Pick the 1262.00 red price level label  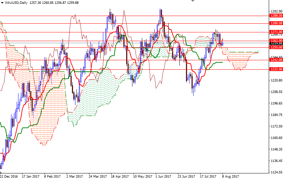tap(276, 41)
